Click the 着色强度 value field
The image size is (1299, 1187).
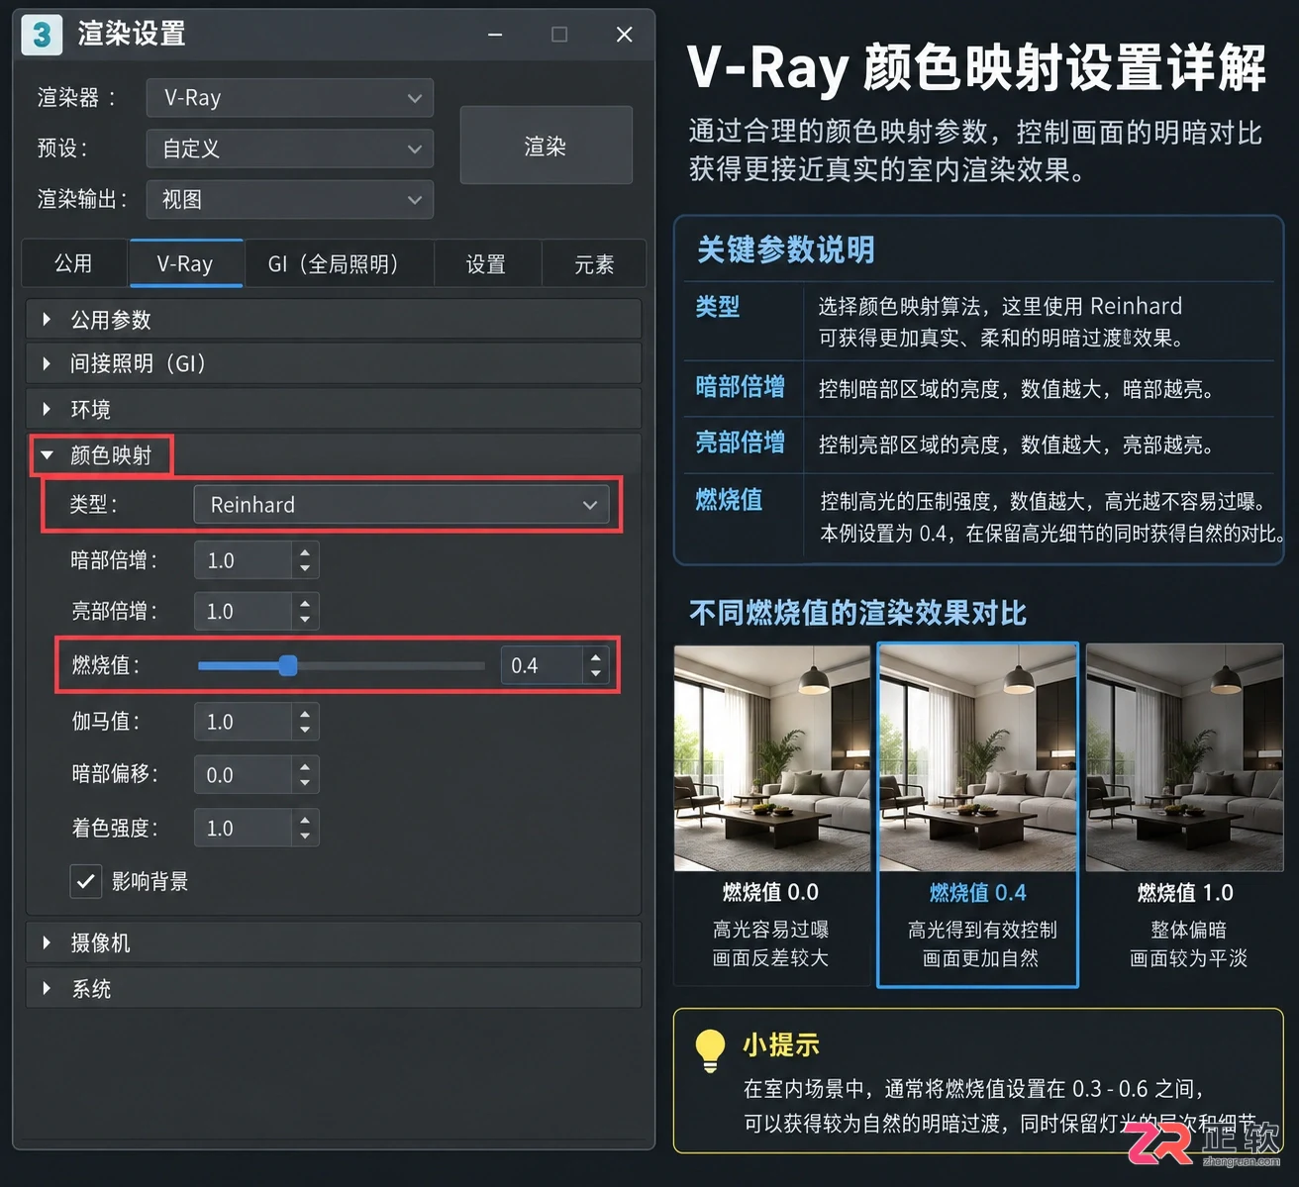244,828
